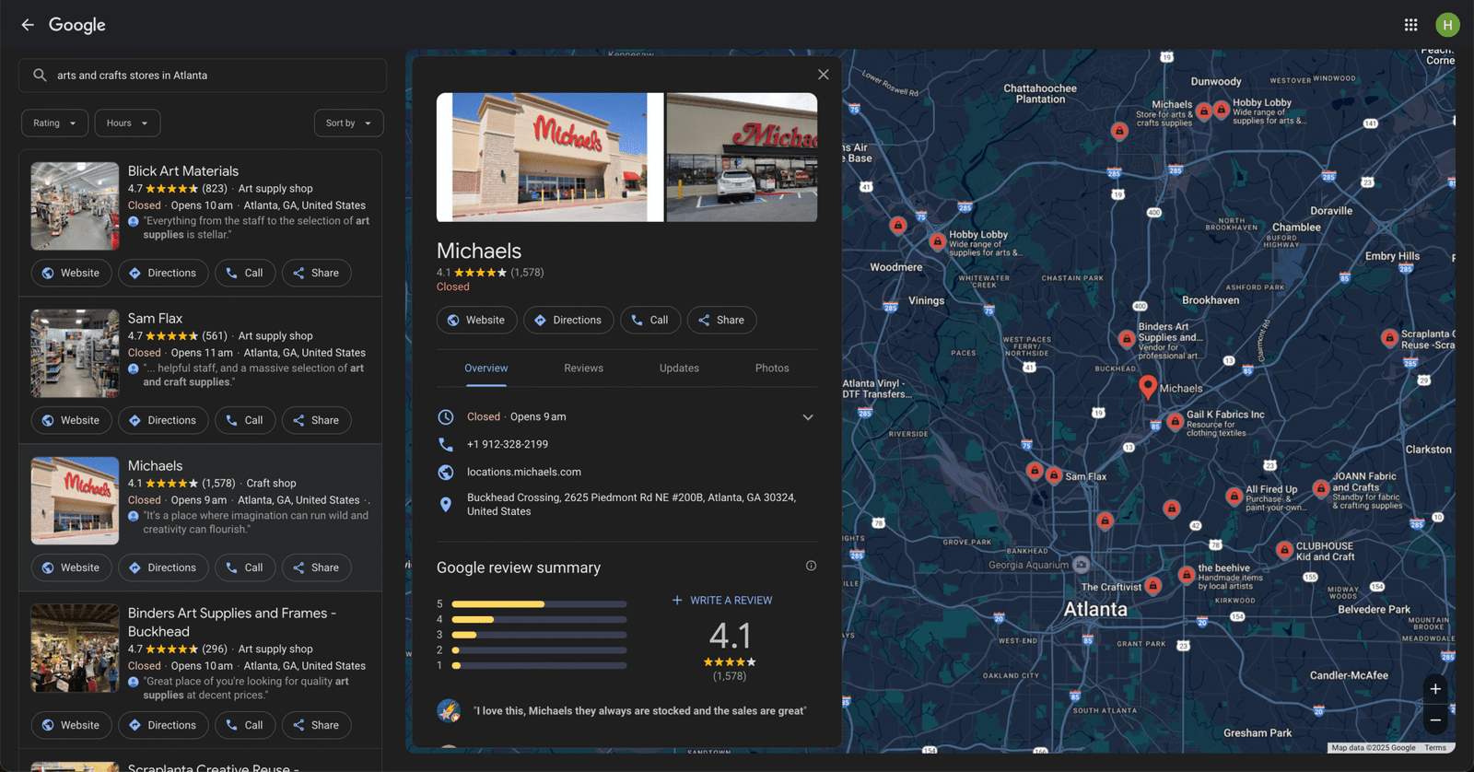Click Share button in Michaels detail panel

[x=721, y=320]
